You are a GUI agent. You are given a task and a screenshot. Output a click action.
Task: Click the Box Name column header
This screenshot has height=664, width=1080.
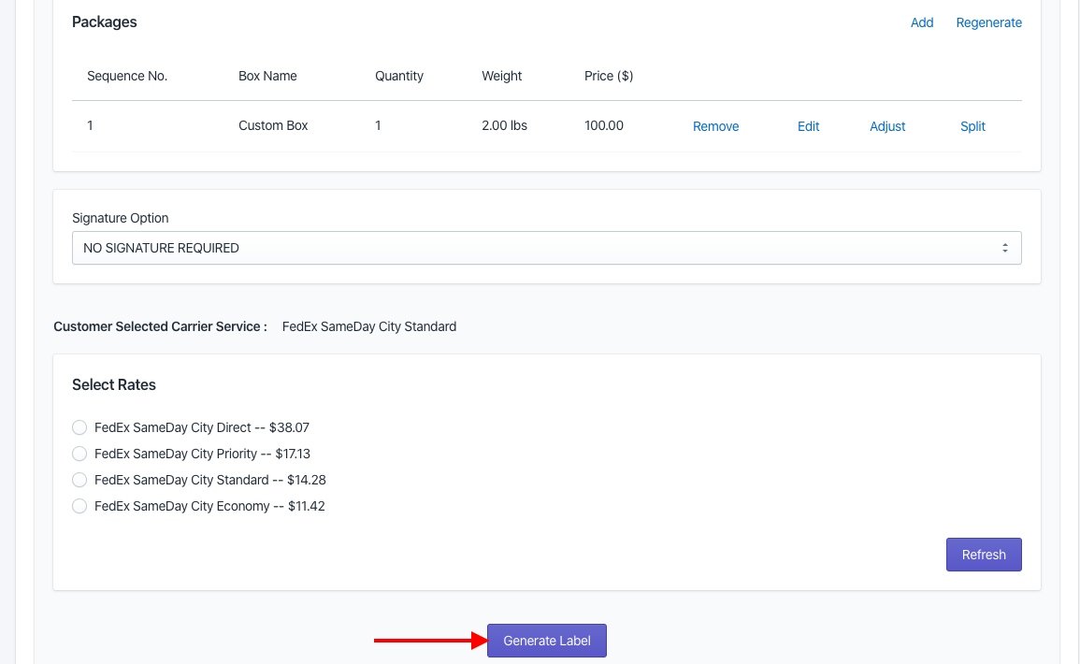tap(267, 76)
